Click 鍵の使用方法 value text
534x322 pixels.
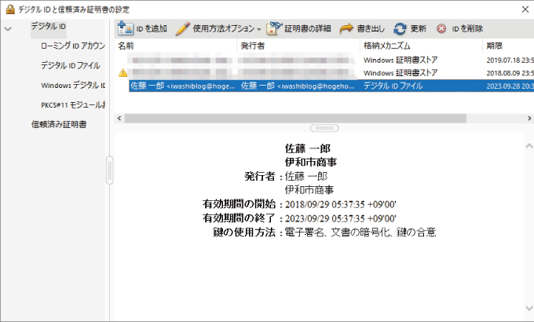tap(360, 232)
